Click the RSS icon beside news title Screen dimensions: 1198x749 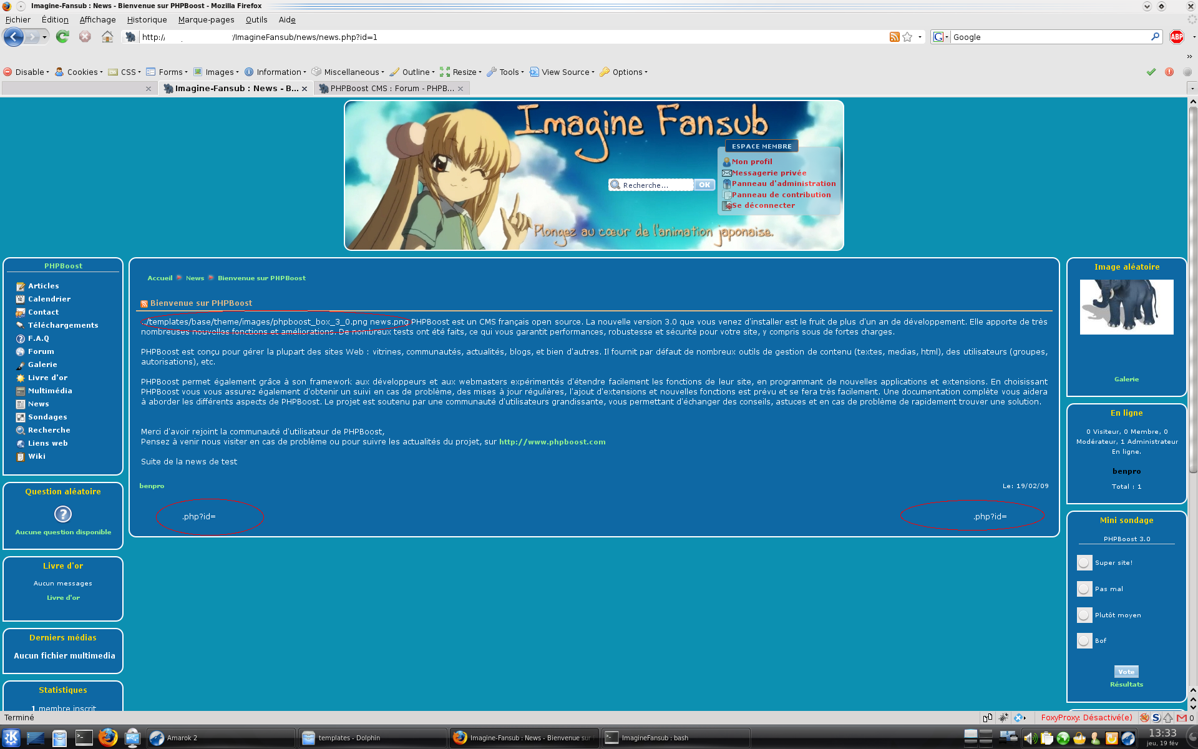[x=144, y=304]
